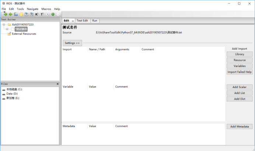Click the green Run Debug bug icon
The image size is (255, 151).
pyautogui.click(x=53, y=14)
